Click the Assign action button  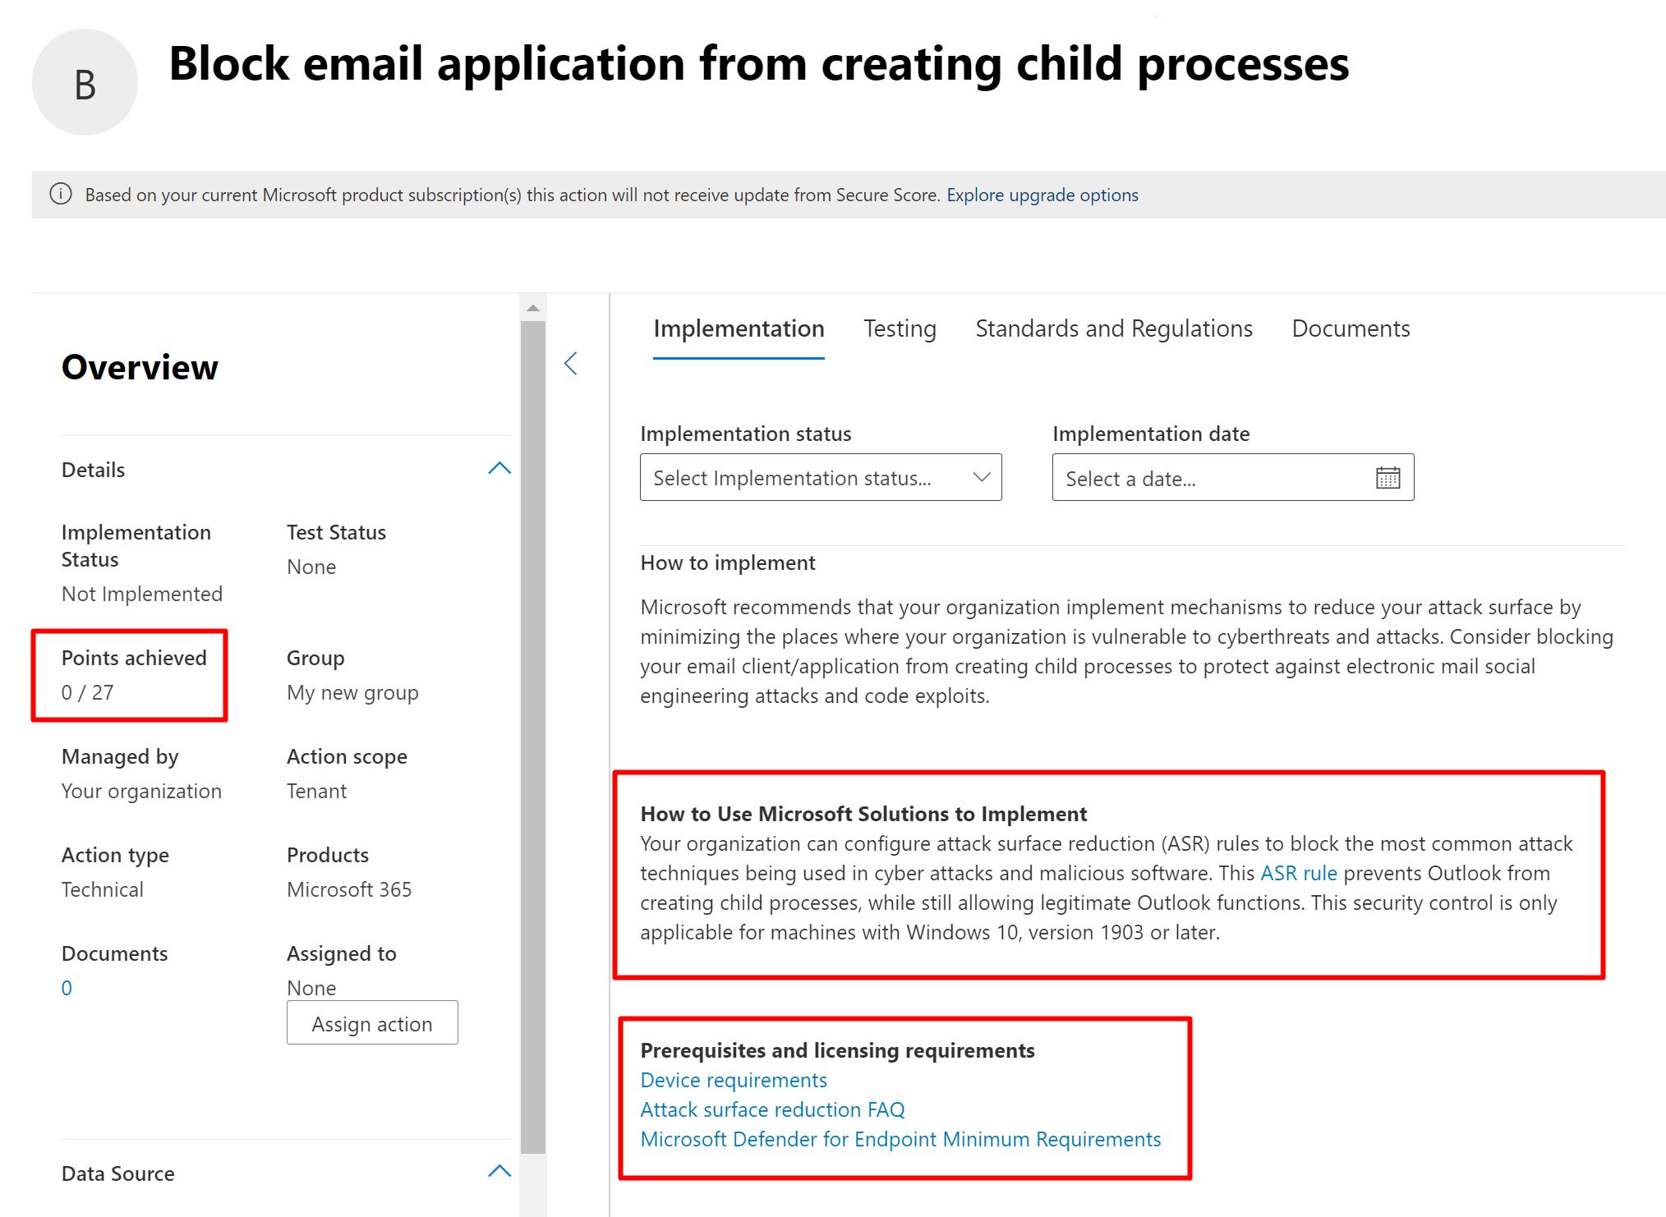click(372, 1023)
